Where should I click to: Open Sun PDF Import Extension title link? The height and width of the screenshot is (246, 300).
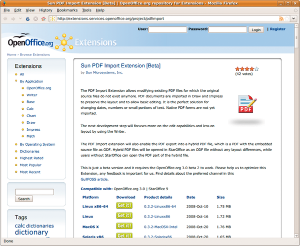[120, 66]
